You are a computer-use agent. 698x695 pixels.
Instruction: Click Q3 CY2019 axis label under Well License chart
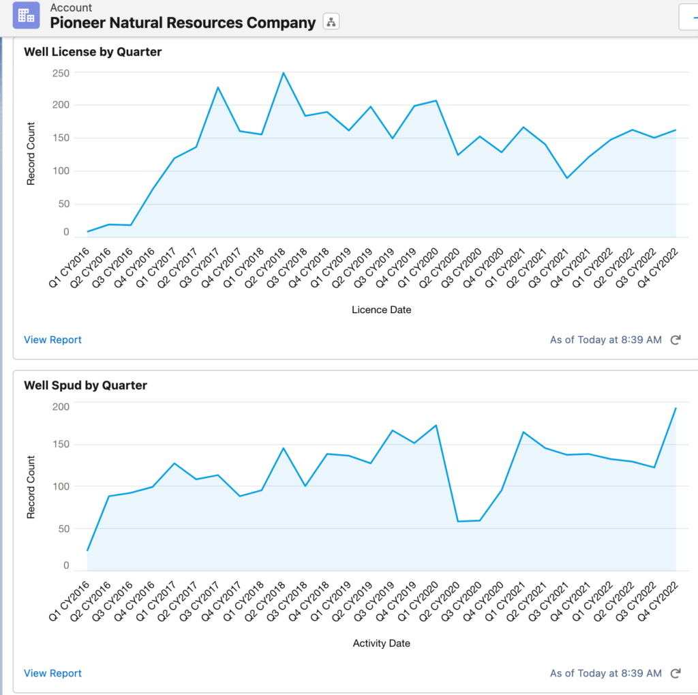tap(374, 268)
